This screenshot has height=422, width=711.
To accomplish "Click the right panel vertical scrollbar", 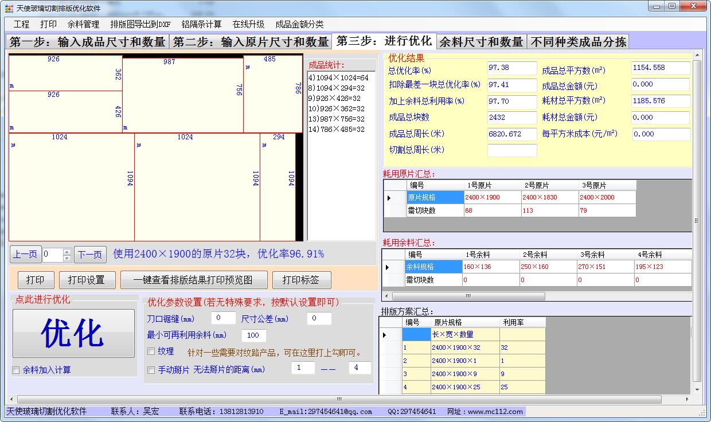I will click(x=697, y=222).
